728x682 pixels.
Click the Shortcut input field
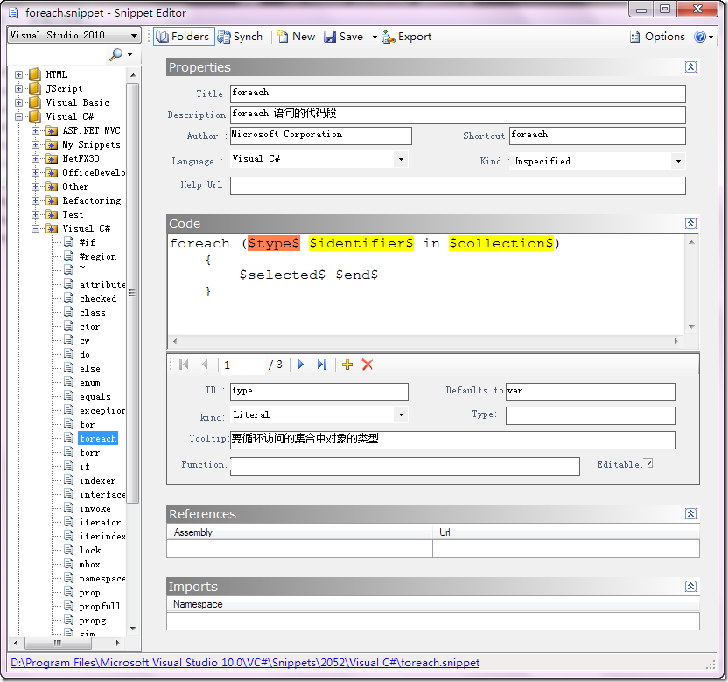coord(597,136)
